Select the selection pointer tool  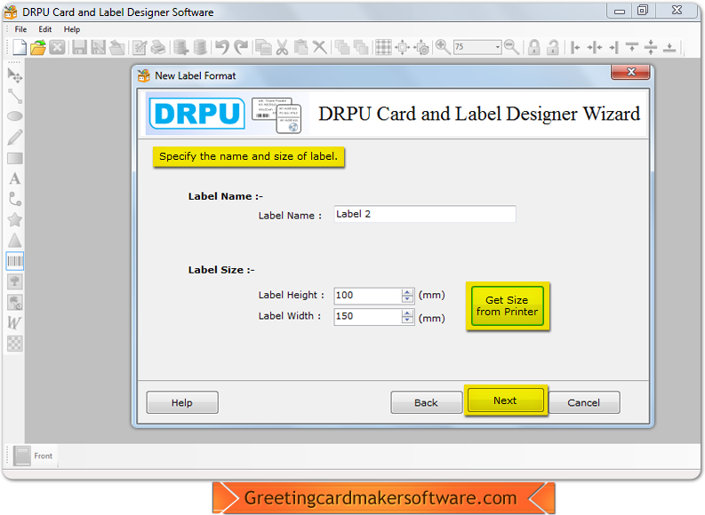click(15, 75)
